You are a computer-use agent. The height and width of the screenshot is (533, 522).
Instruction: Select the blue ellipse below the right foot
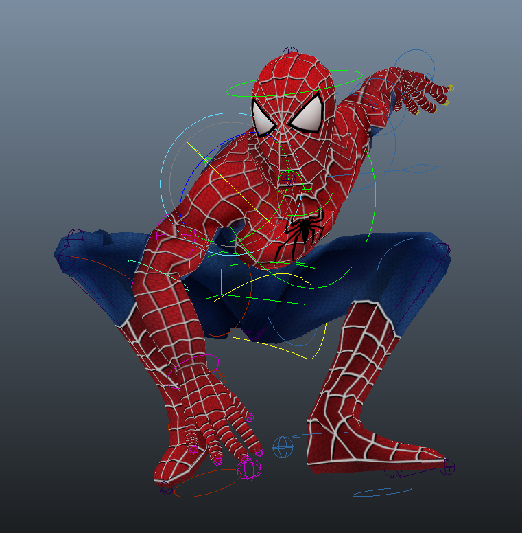coord(382,492)
